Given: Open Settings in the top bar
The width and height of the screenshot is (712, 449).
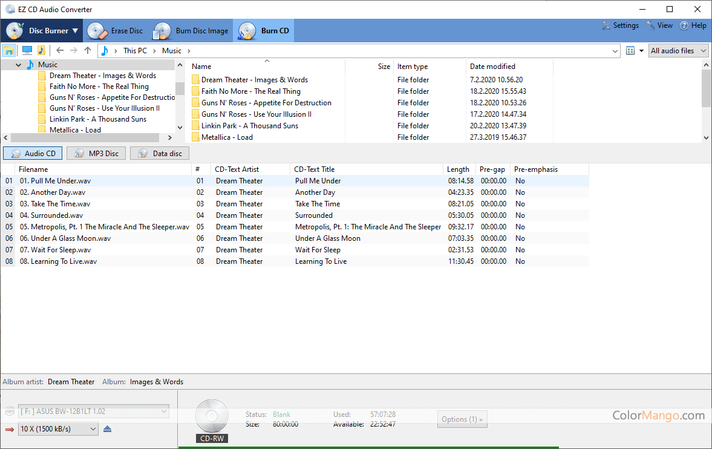Looking at the screenshot, I should pos(620,25).
